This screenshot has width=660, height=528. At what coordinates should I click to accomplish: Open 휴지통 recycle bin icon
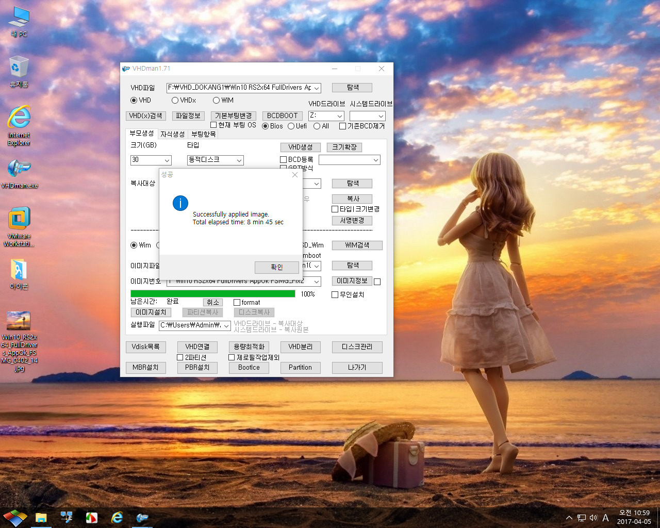point(19,72)
